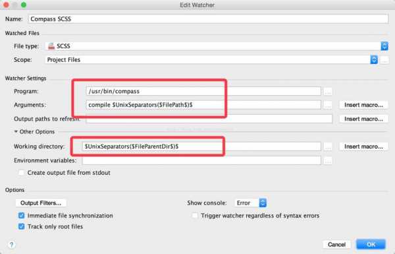Click the Working directory input field
The width and height of the screenshot is (395, 254).
[201, 146]
